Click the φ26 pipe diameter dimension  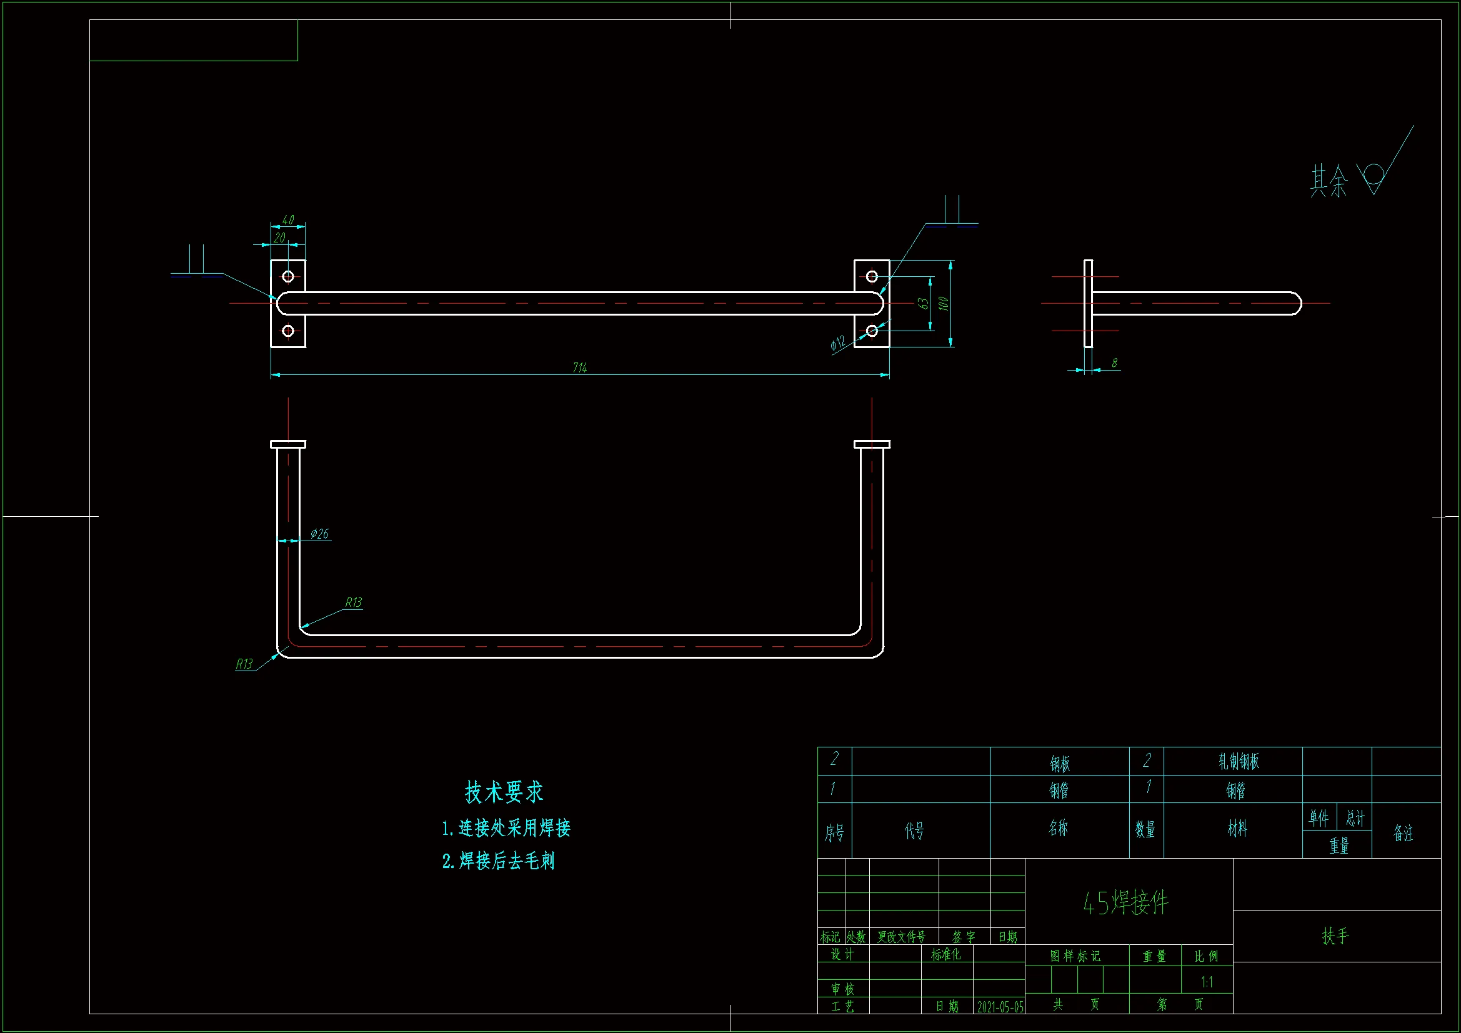pos(319,534)
